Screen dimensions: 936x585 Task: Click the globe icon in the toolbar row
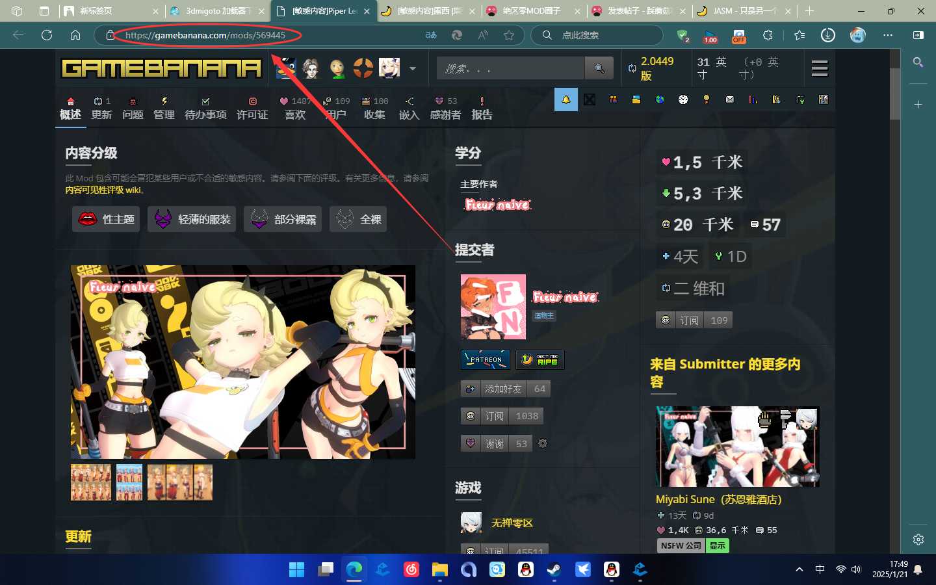click(x=660, y=99)
